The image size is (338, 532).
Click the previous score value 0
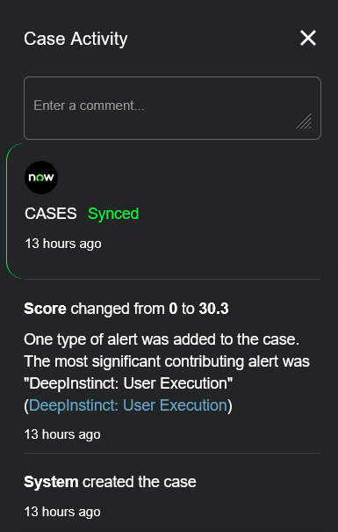pos(173,309)
